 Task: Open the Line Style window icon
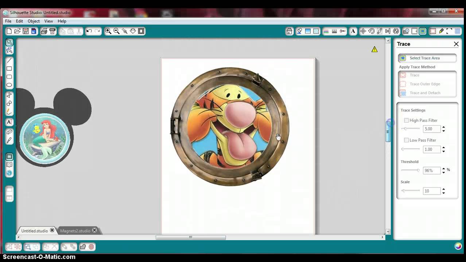(x=334, y=31)
